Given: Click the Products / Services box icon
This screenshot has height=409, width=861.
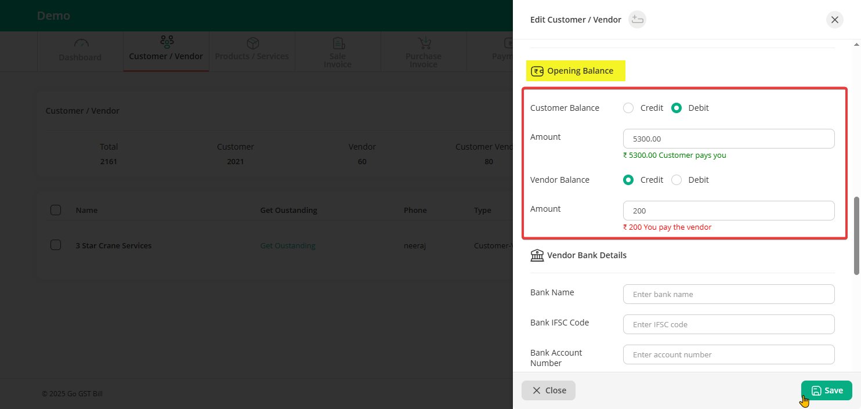Looking at the screenshot, I should (x=252, y=44).
